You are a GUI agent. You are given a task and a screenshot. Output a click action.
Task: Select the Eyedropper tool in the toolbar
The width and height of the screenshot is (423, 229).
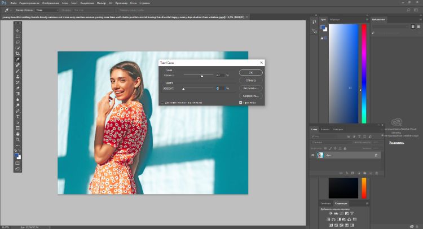point(17,59)
